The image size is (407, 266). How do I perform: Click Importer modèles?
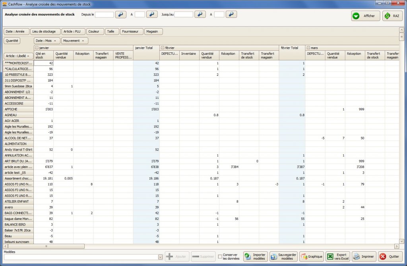tap(255, 256)
